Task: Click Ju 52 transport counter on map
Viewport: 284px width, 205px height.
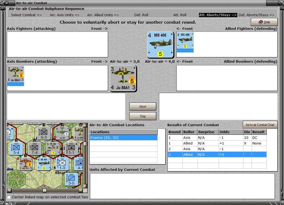Action: coord(62,133)
